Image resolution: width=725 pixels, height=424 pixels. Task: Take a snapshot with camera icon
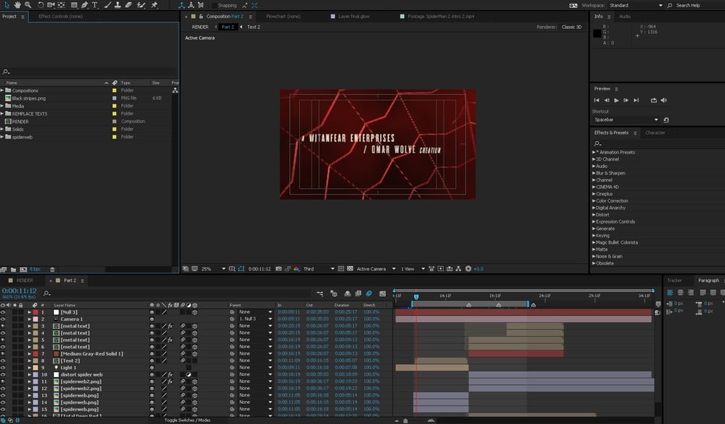(278, 269)
